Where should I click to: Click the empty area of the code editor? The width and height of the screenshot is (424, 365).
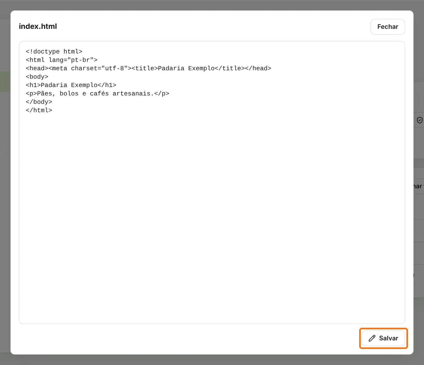212,218
